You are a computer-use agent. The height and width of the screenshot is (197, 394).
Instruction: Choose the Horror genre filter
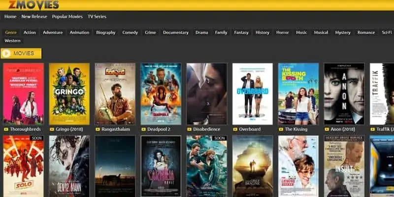coord(282,33)
